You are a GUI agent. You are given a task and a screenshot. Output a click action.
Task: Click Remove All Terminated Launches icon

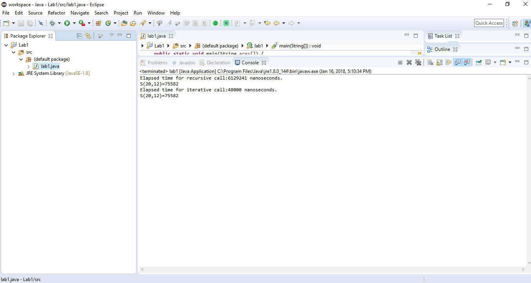point(418,62)
